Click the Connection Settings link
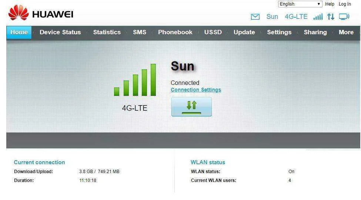This screenshot has width=361, height=200. pyautogui.click(x=196, y=90)
